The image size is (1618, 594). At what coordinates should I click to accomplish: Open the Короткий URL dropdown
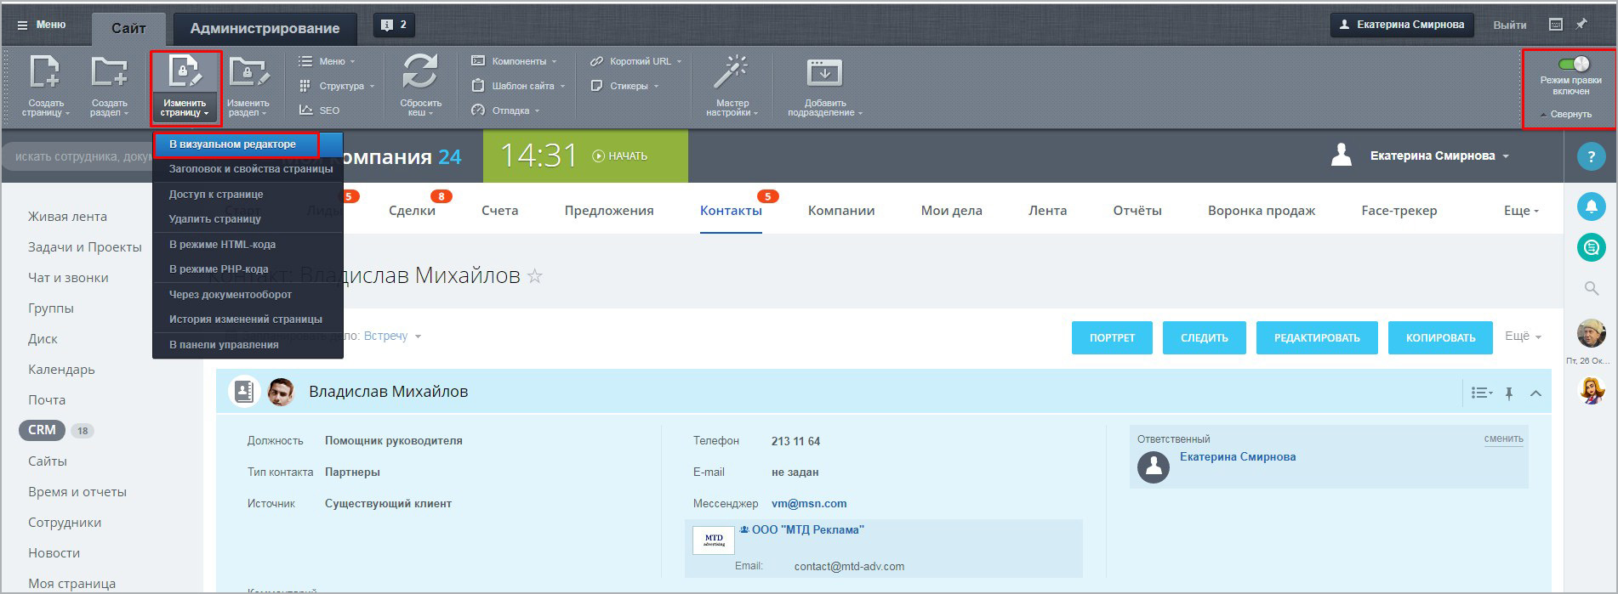[x=636, y=61]
